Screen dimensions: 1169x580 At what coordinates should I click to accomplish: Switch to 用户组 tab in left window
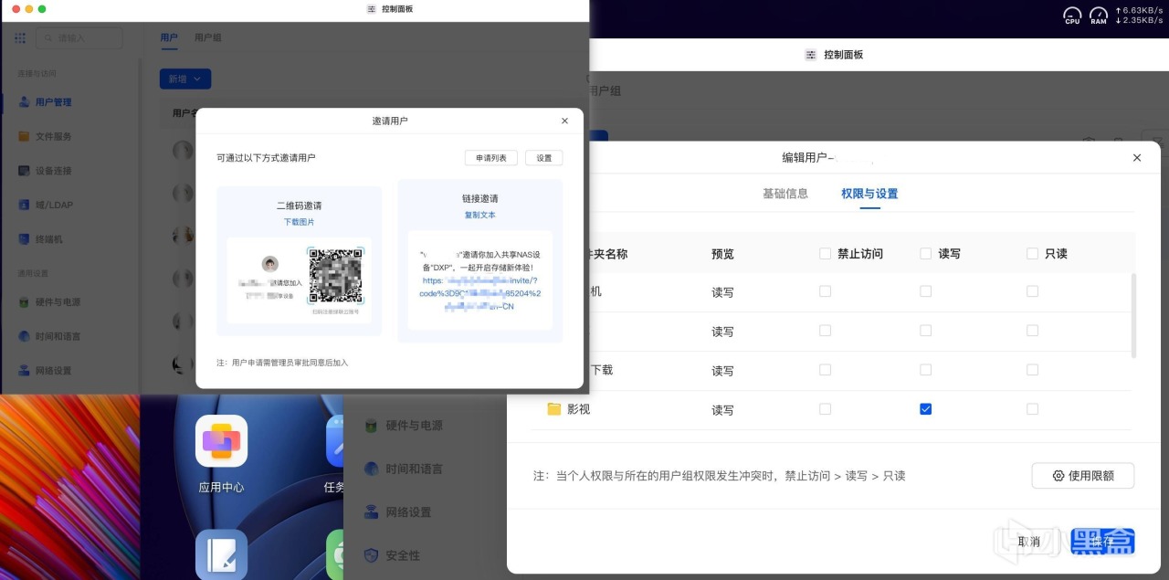pos(208,38)
